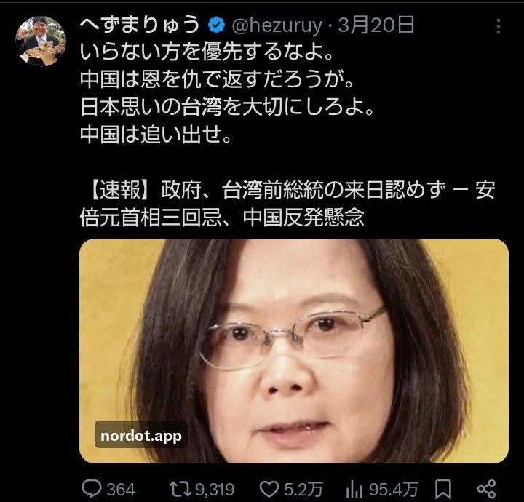Click the 5.2万 likes count
Screen dimensions: 524x502
click(x=303, y=490)
